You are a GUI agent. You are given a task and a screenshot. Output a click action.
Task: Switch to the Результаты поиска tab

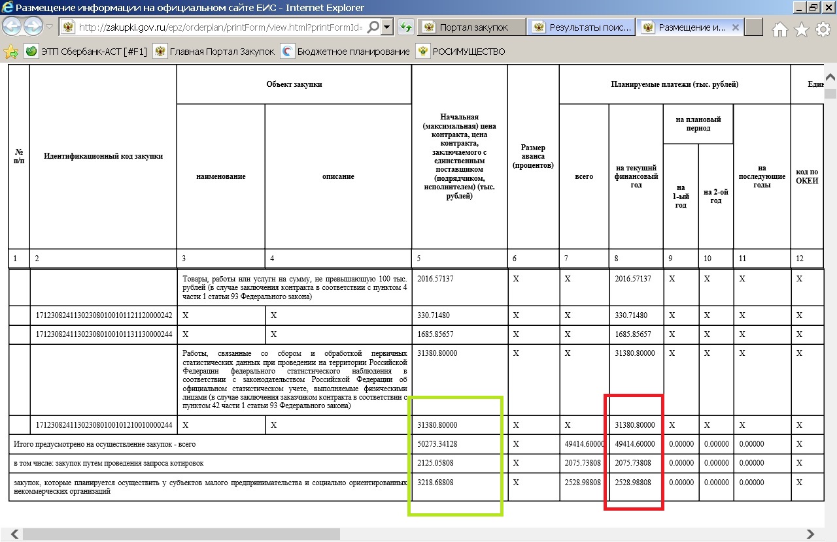[581, 27]
